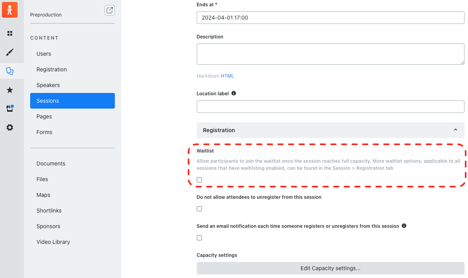Open the star icon section
The width and height of the screenshot is (468, 278).
(10, 90)
